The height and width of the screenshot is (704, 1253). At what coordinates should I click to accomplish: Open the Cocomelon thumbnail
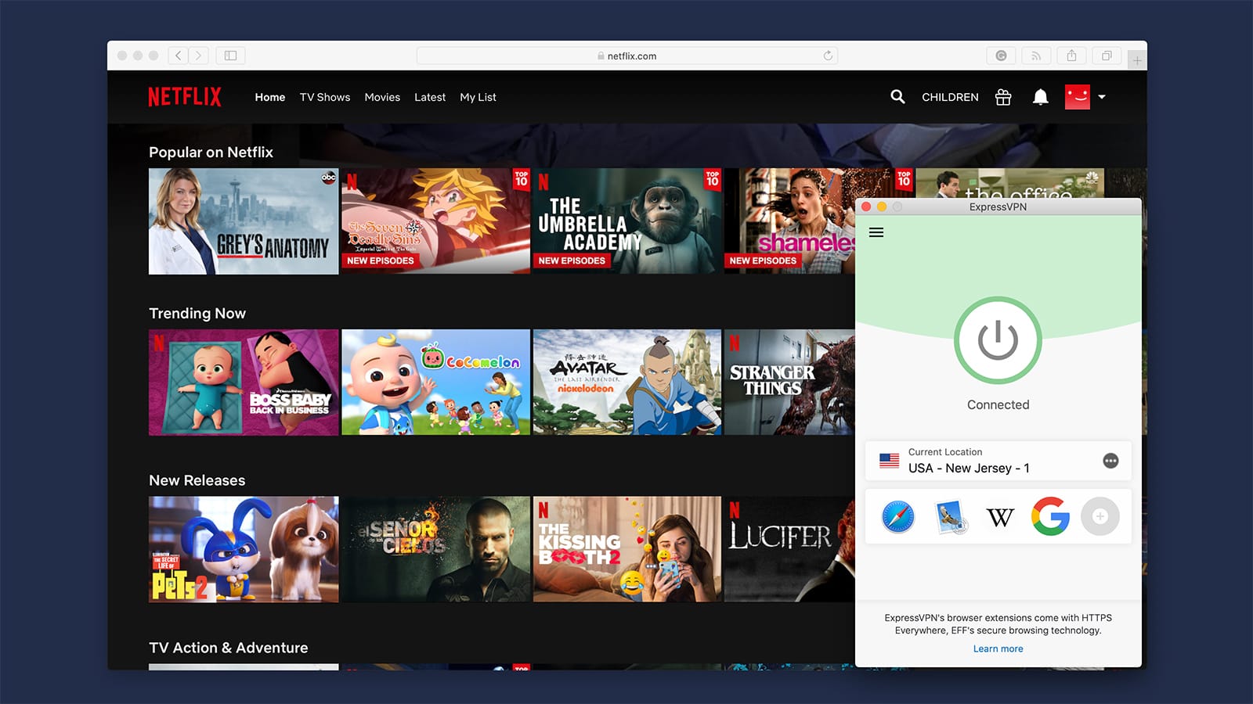tap(435, 383)
